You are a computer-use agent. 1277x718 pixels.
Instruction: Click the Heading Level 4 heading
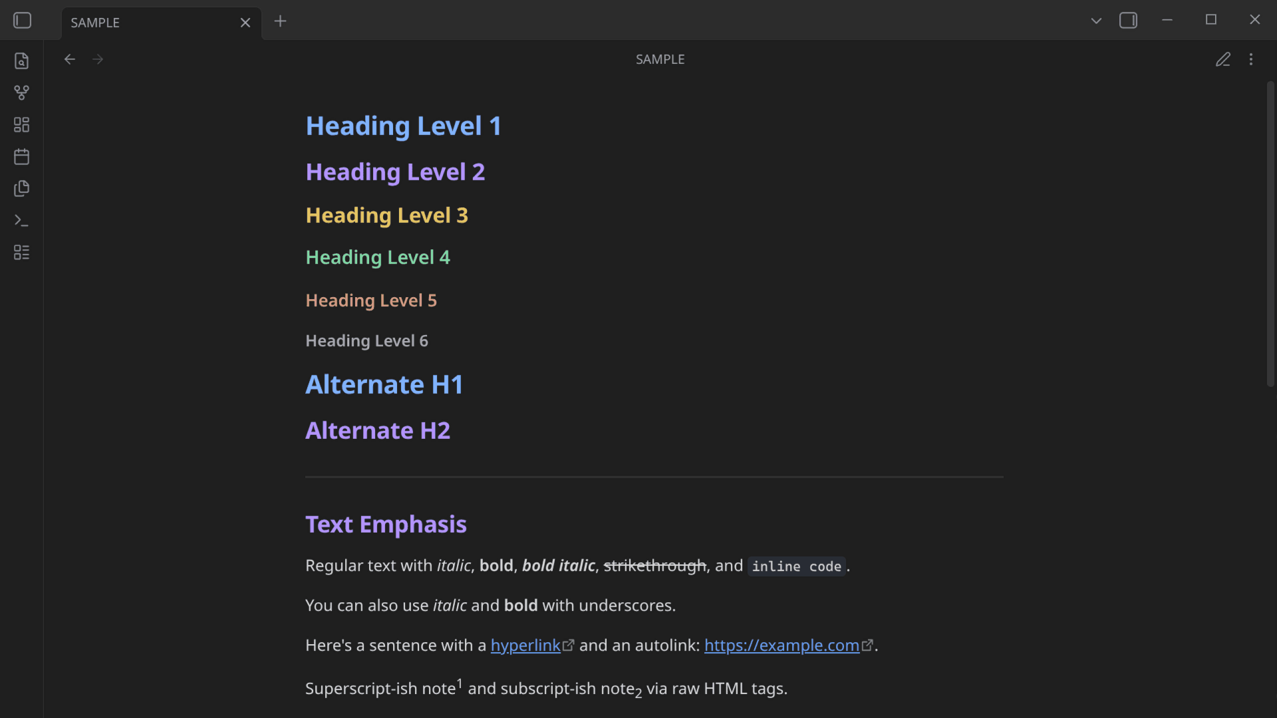coord(378,257)
